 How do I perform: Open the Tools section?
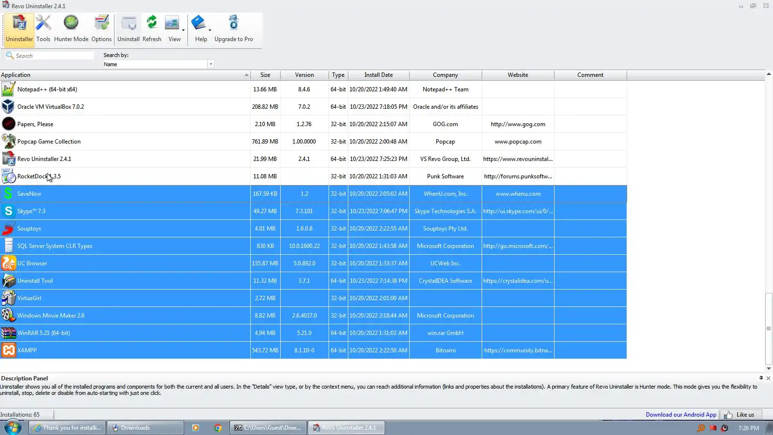(x=43, y=29)
